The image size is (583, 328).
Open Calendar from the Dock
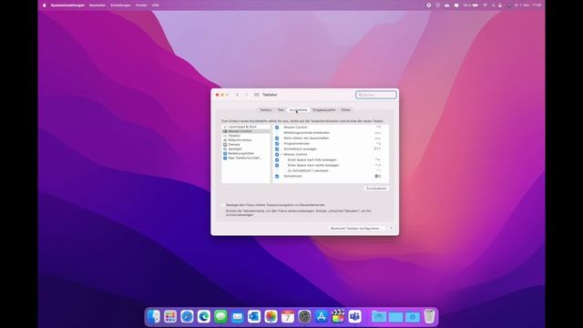point(288,316)
